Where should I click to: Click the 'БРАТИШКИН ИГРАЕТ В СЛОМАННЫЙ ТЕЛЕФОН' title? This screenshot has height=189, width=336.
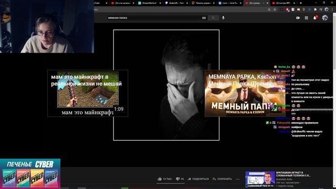[x=293, y=174]
